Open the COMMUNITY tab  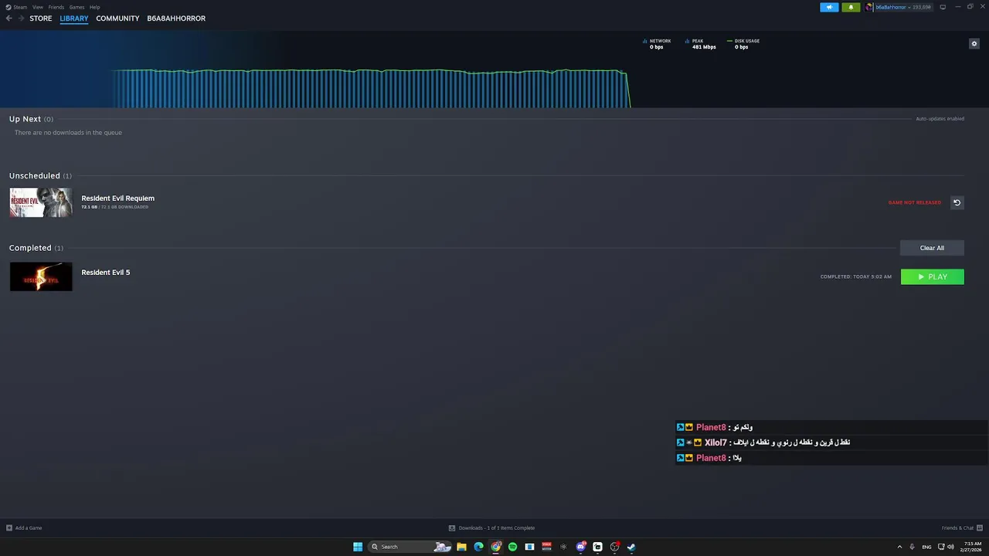click(117, 19)
